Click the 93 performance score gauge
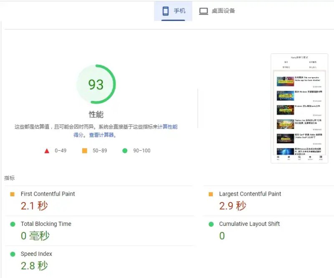Image resolution: width=334 pixels, height=278 pixels. pos(96,84)
